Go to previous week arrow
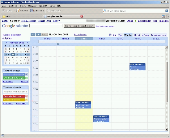170x138 pixels. click(33, 34)
